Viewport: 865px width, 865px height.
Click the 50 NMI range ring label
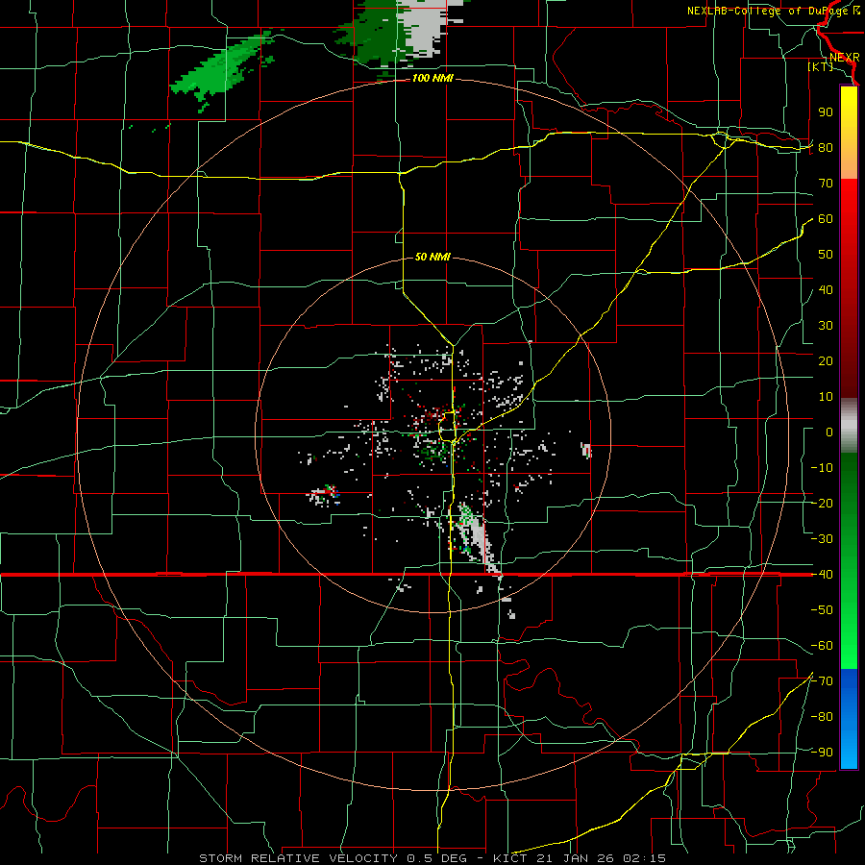click(432, 257)
